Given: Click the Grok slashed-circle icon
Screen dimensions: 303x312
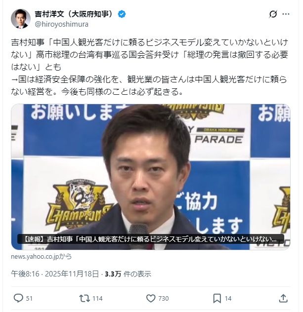Looking at the screenshot, I should pos(273,14).
